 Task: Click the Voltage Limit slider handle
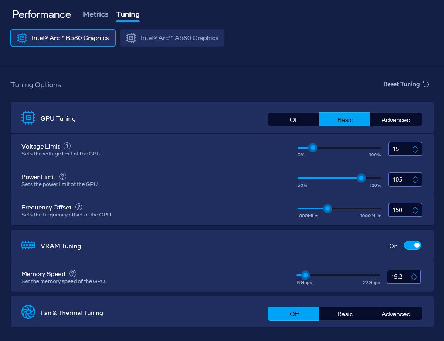[x=312, y=148]
